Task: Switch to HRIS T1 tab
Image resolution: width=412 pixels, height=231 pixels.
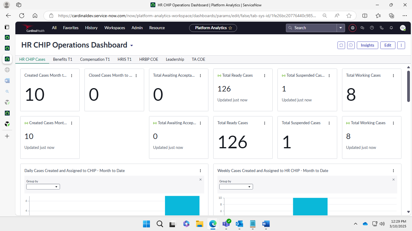Action: (x=125, y=59)
